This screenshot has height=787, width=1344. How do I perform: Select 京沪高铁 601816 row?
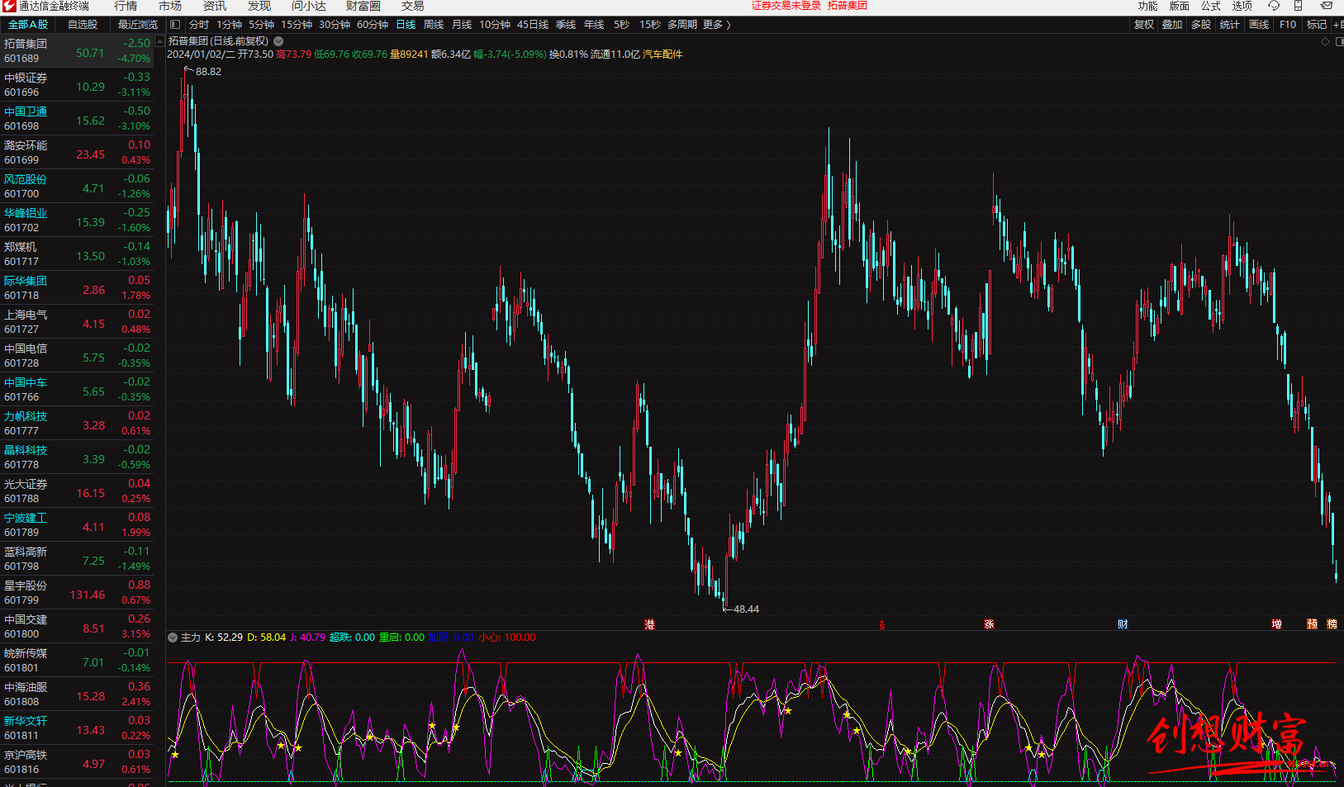coord(77,761)
